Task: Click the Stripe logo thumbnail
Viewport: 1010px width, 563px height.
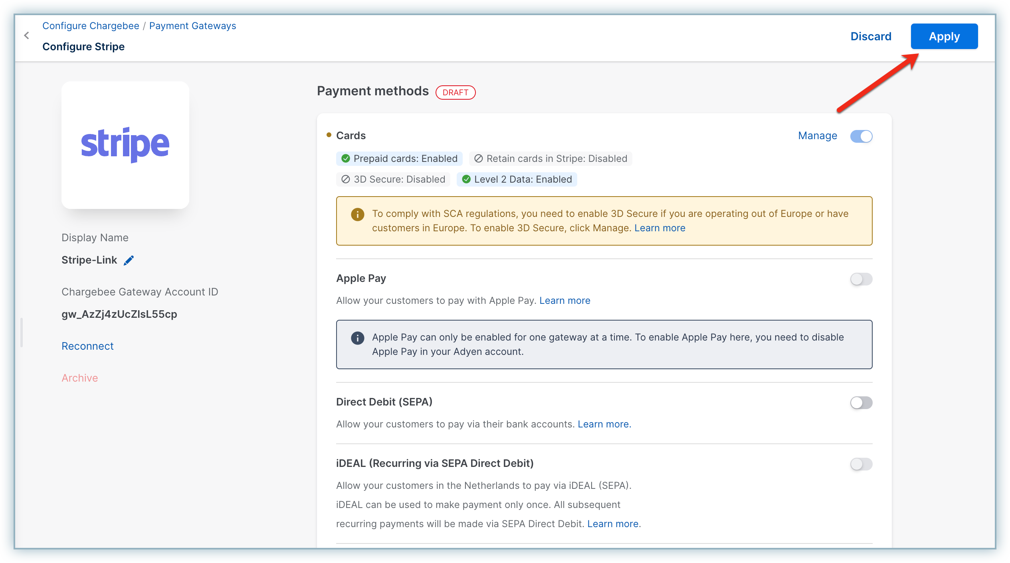Action: (x=125, y=145)
